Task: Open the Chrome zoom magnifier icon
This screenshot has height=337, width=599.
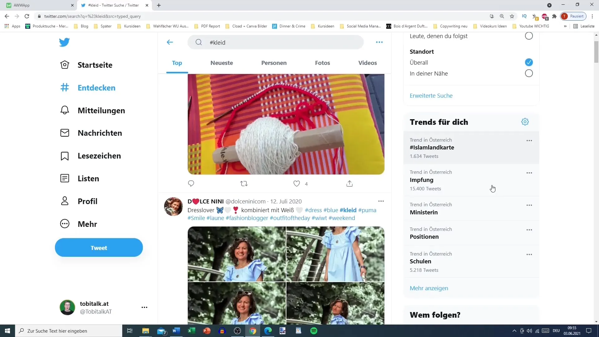Action: tap(502, 16)
